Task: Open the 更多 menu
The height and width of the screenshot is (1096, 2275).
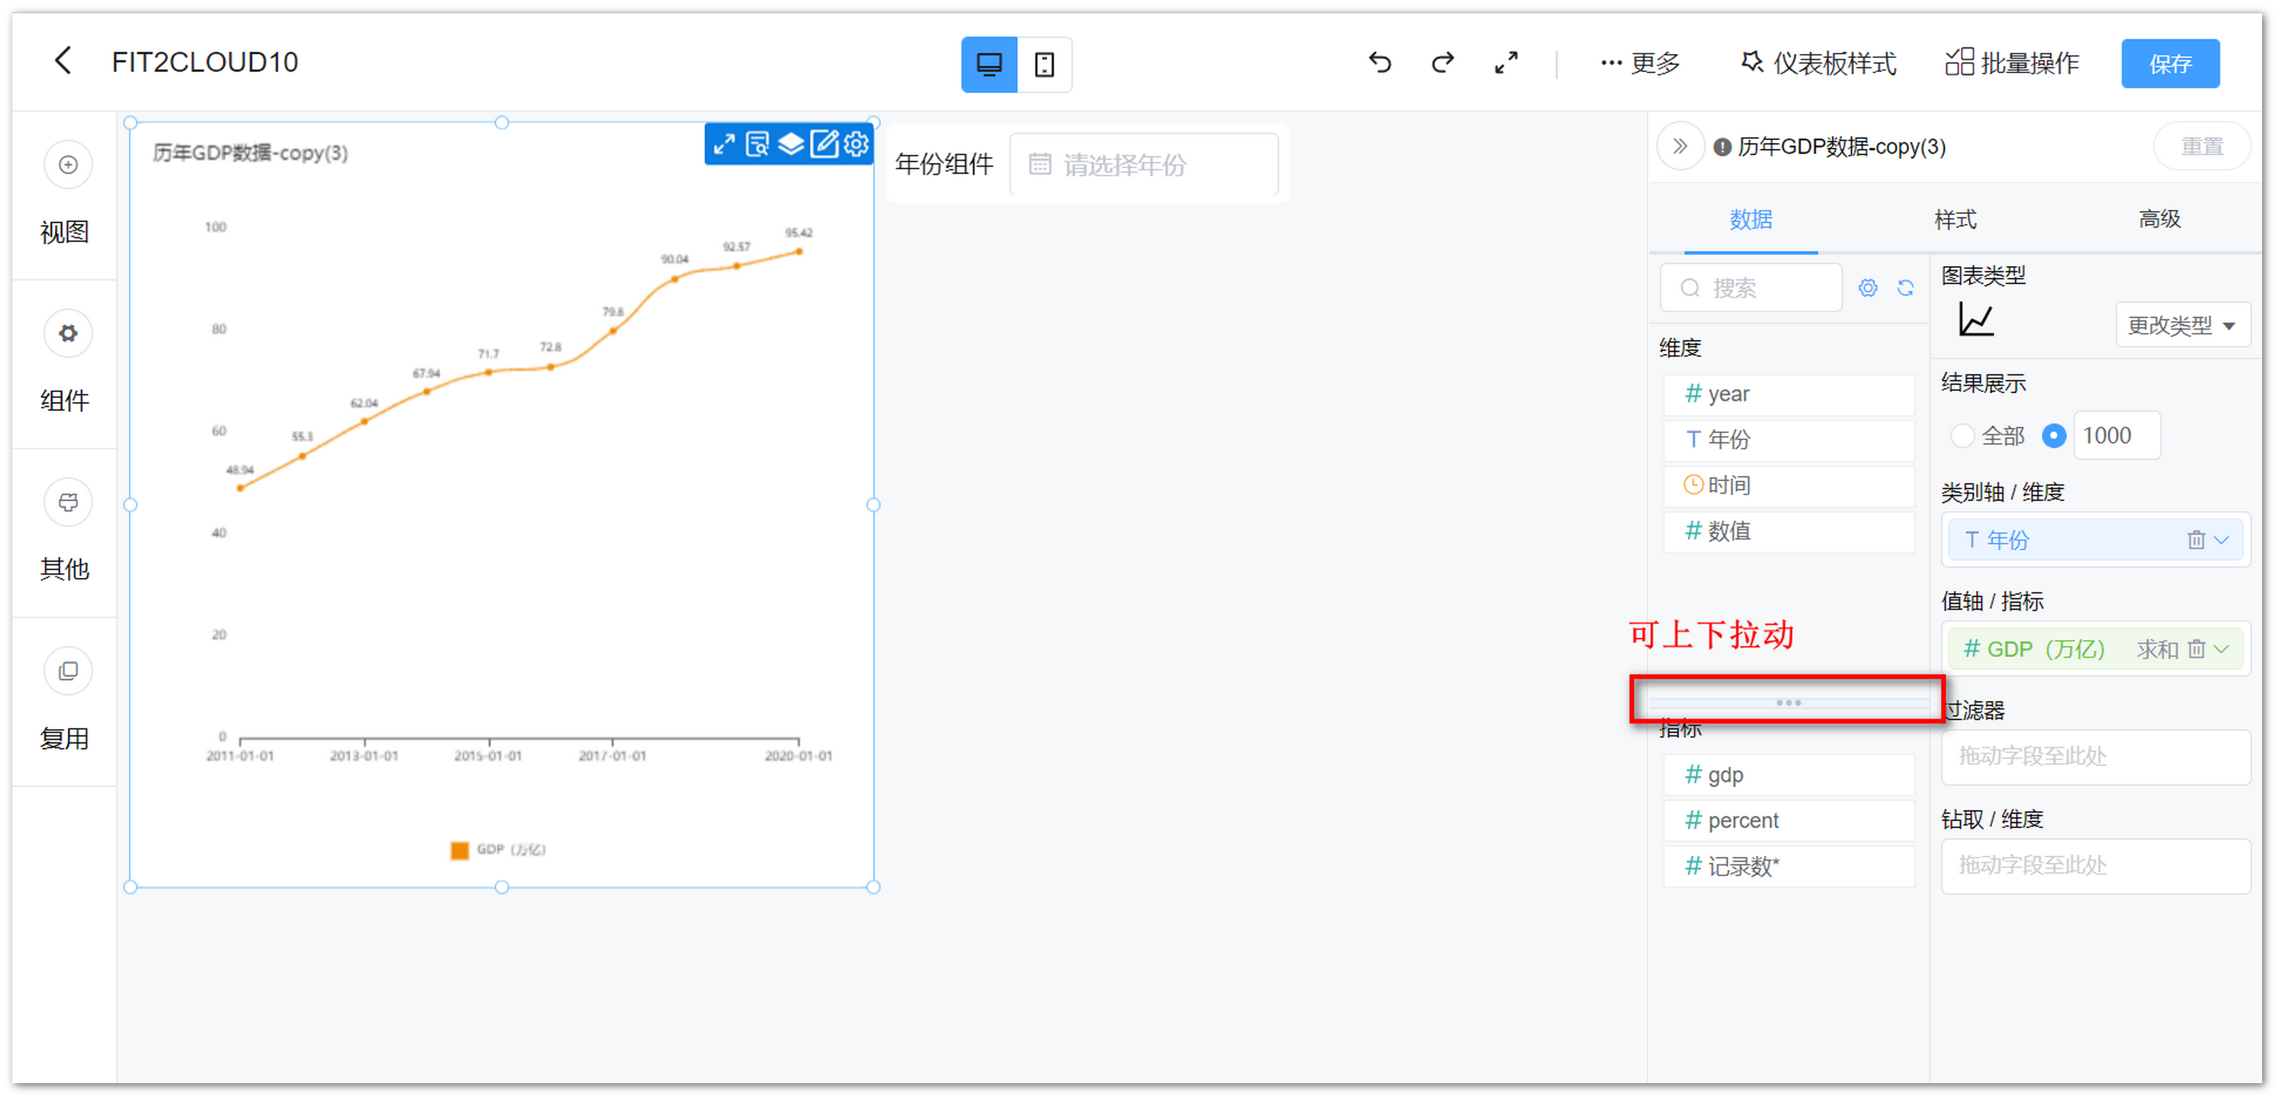Action: click(1639, 64)
